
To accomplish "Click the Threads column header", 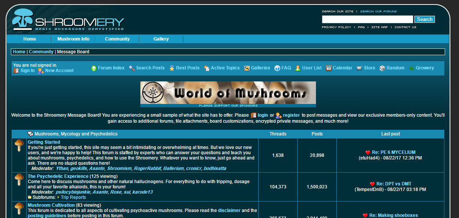I will tap(278, 134).
